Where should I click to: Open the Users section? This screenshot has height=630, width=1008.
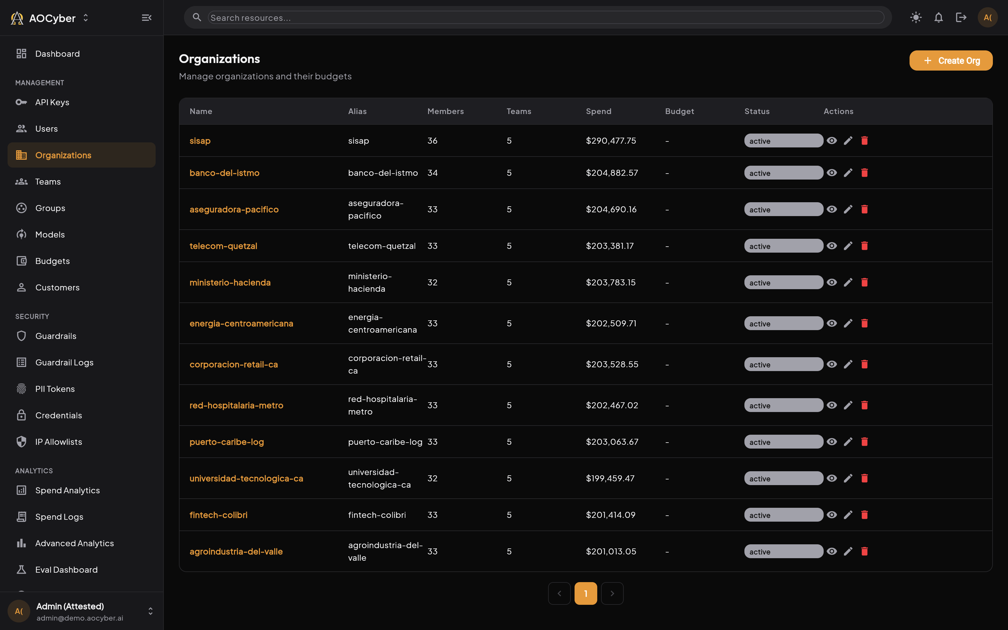point(81,129)
